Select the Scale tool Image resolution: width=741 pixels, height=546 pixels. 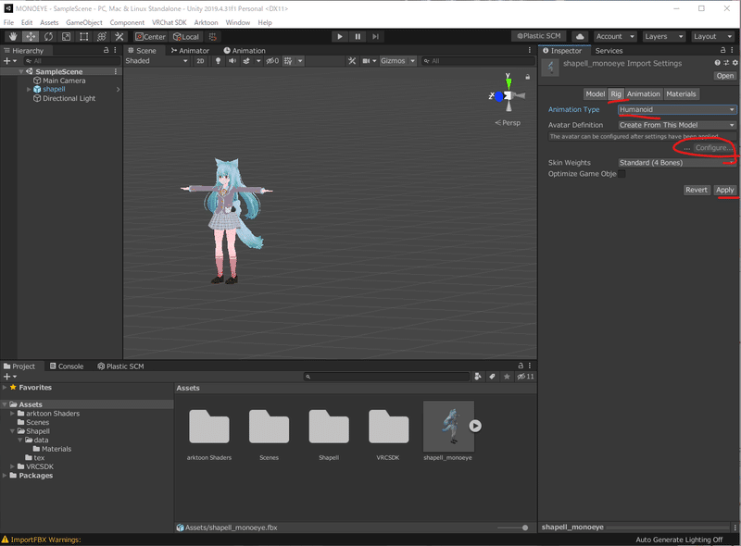click(66, 36)
